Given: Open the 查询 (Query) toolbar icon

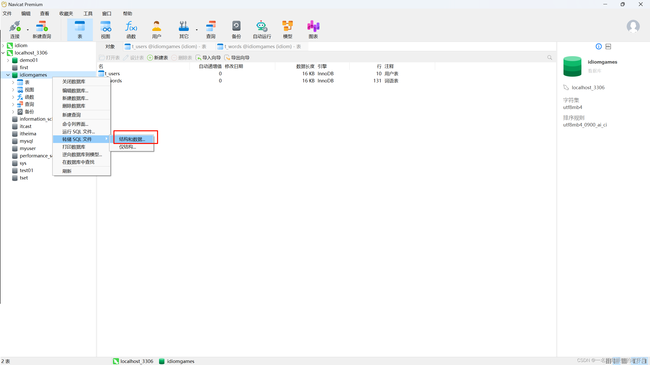Looking at the screenshot, I should [x=211, y=30].
